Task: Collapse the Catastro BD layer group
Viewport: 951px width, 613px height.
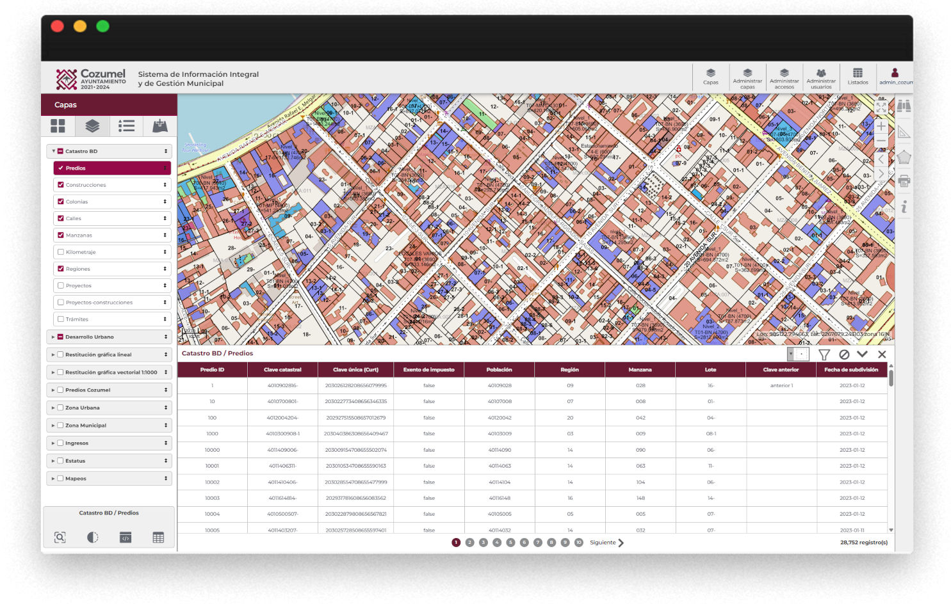Action: click(x=53, y=152)
